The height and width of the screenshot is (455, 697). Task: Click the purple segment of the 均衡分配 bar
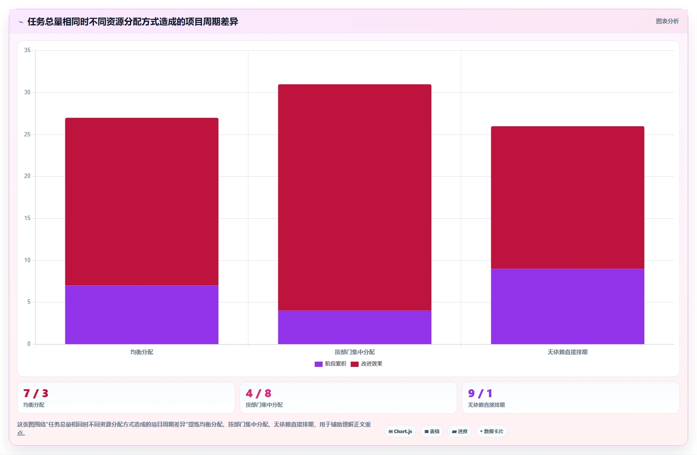click(x=142, y=315)
